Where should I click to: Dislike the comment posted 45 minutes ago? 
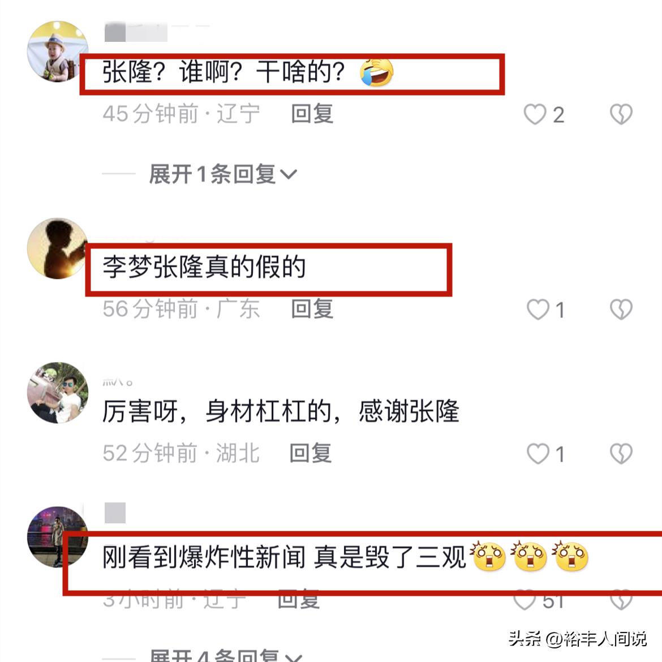(621, 114)
